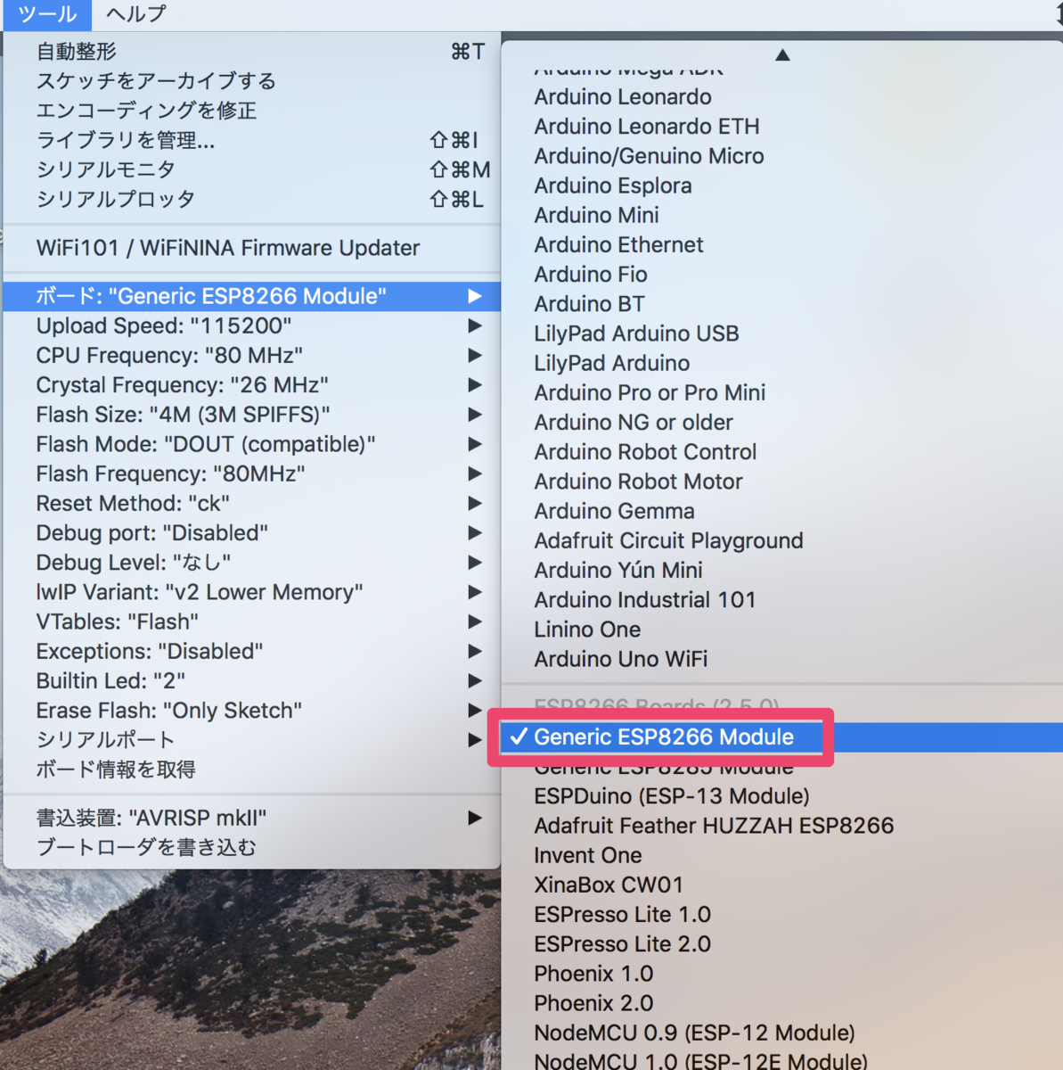Select 自動整形 menu item
Screen dimensions: 1063x1070
click(x=252, y=52)
